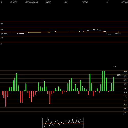Click the RSI axis label 70
128x128 pixels.
pos(2,29)
